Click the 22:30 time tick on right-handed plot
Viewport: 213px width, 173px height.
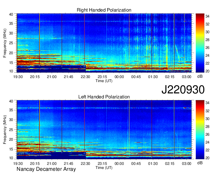click(85, 77)
